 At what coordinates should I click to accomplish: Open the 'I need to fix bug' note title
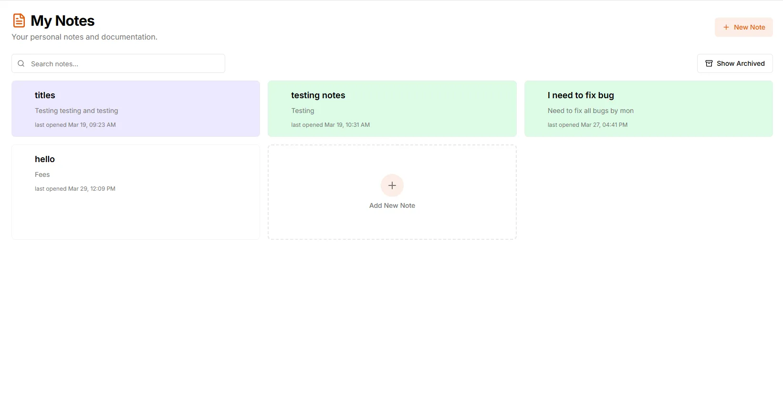click(x=581, y=95)
